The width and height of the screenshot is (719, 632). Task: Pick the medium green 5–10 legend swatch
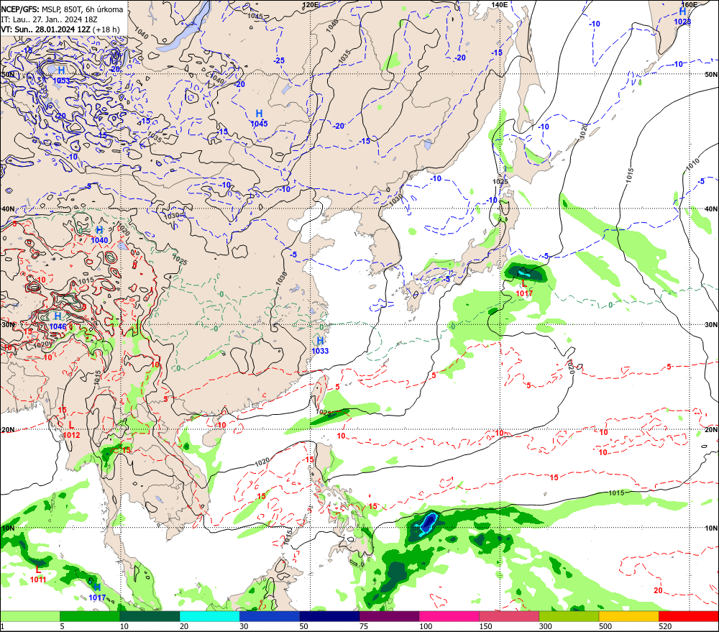(89, 616)
